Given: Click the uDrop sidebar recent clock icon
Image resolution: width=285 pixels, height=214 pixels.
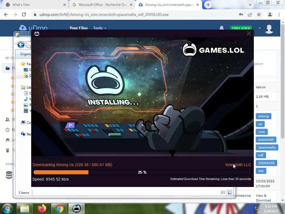Looking at the screenshot, I should [8, 130].
